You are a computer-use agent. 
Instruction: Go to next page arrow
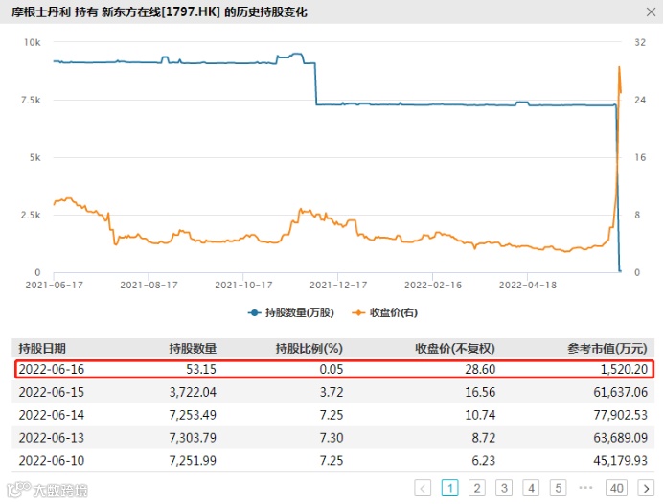[646, 488]
